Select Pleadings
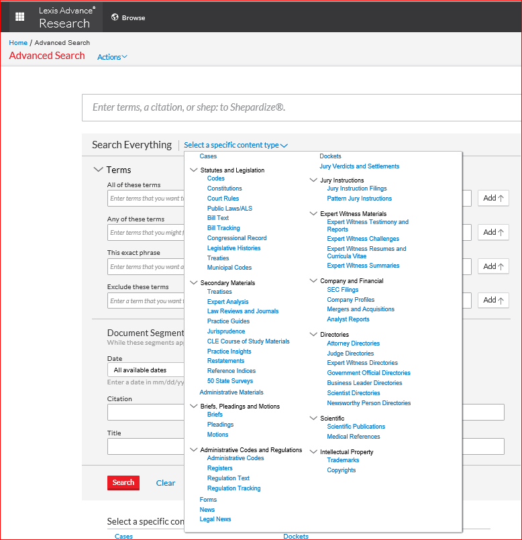Viewport: 522px width, 540px height. click(x=220, y=424)
